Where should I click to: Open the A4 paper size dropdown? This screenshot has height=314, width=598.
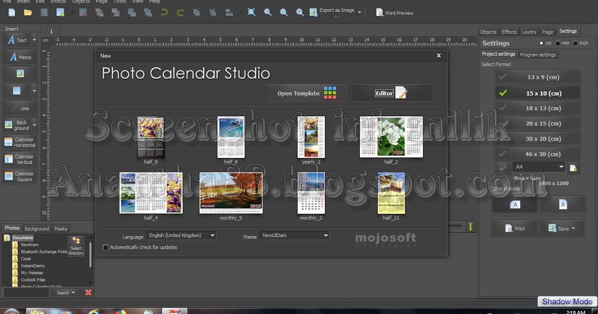pos(563,167)
